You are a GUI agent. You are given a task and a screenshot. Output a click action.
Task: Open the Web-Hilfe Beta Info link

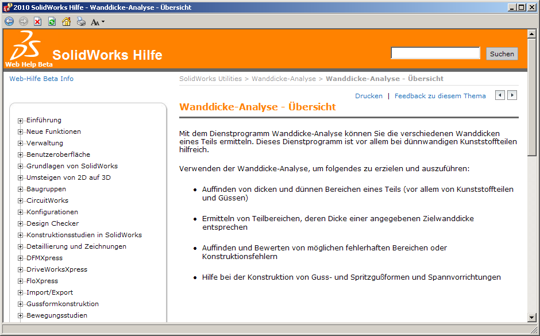(41, 79)
